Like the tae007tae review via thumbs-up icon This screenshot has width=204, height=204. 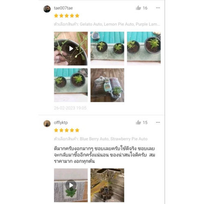138,8
